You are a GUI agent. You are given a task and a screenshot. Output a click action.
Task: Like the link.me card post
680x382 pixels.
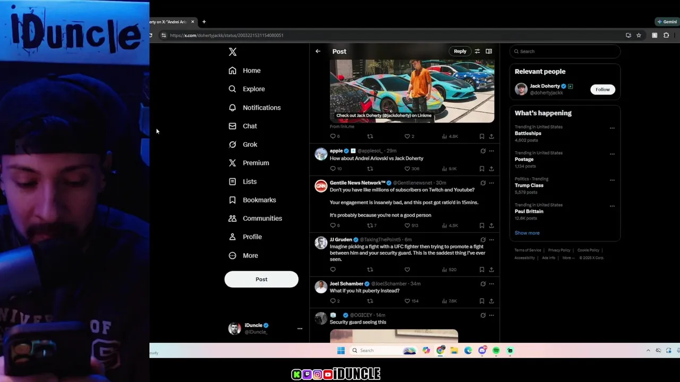407,136
